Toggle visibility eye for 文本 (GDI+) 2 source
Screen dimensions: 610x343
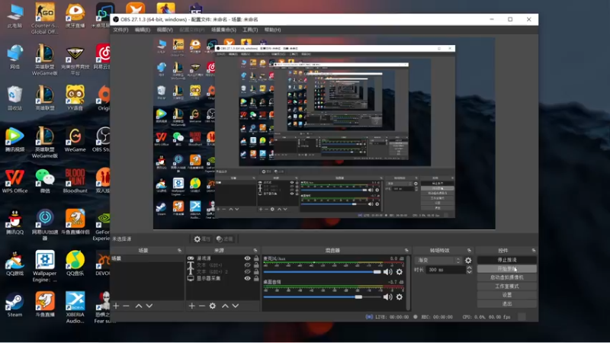pyautogui.click(x=247, y=271)
